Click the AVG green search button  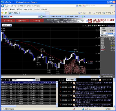[43, 16]
